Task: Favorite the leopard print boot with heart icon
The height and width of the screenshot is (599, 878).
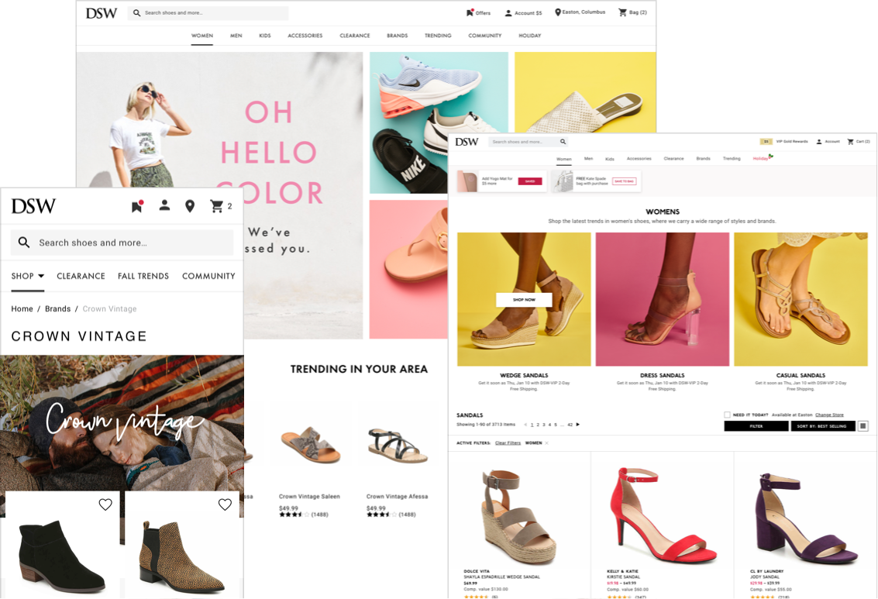Action: (225, 504)
